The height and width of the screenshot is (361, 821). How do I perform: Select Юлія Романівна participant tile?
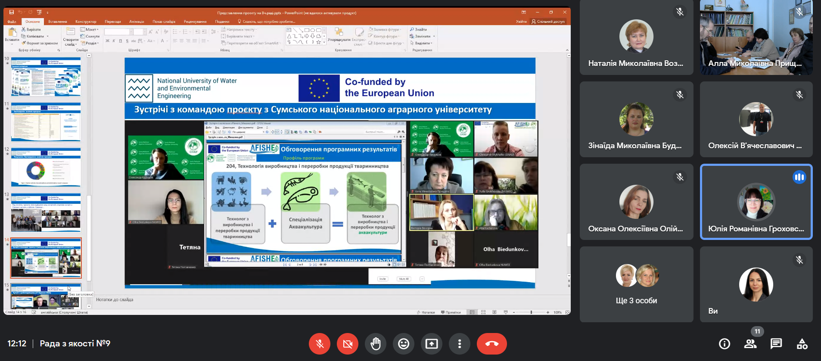(756, 202)
